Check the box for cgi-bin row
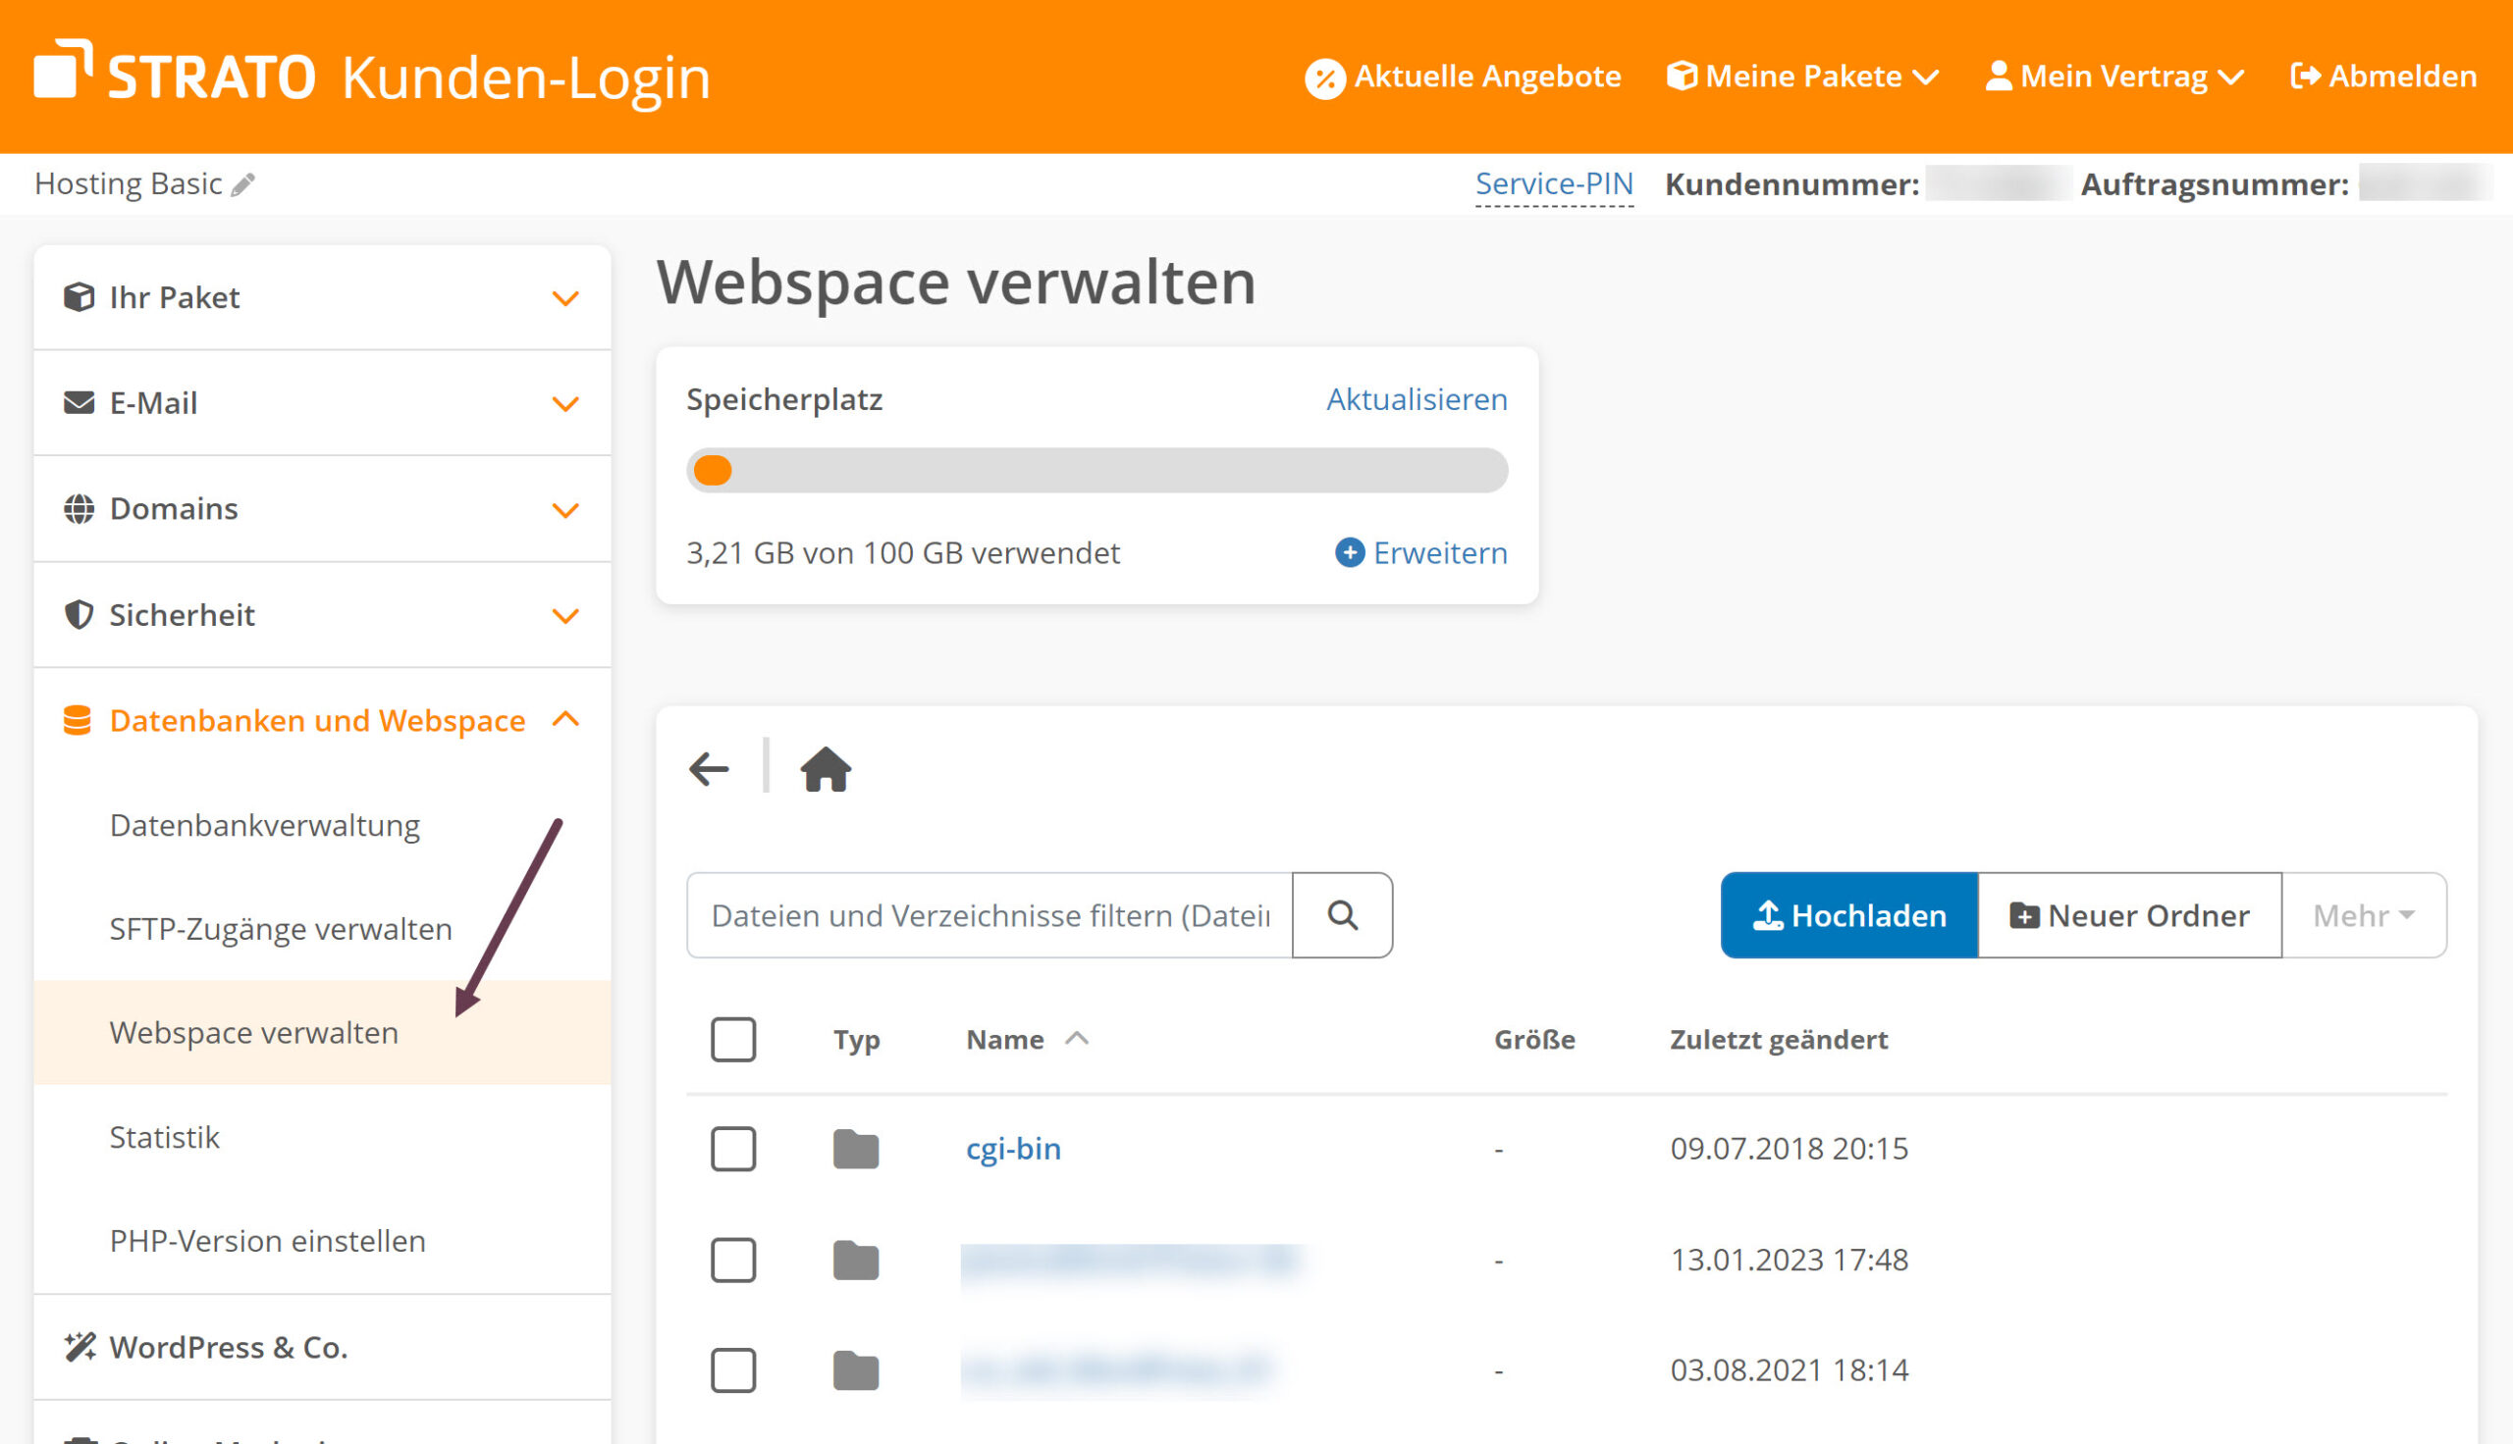This screenshot has height=1444, width=2513. 733,1150
